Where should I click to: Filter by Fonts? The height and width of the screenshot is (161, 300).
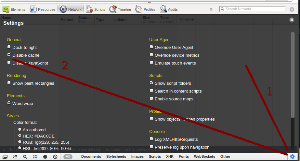[184, 156]
